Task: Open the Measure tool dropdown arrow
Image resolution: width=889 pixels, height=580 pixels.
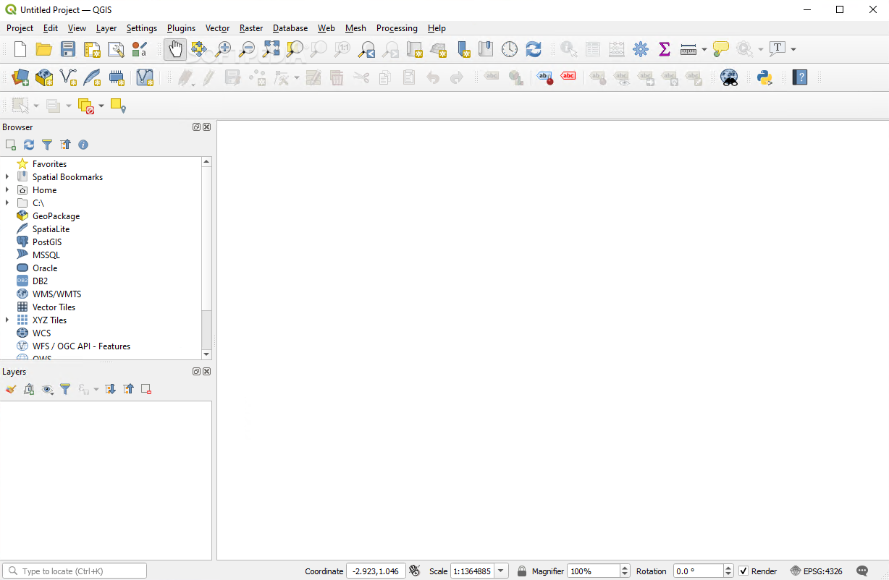Action: 704,49
